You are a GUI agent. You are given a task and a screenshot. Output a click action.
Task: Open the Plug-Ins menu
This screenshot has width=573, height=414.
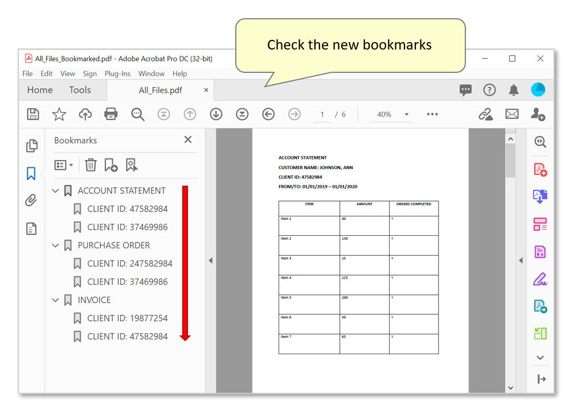[117, 73]
